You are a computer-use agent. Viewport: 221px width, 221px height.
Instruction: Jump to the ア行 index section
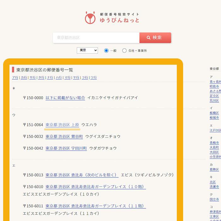click(15, 78)
